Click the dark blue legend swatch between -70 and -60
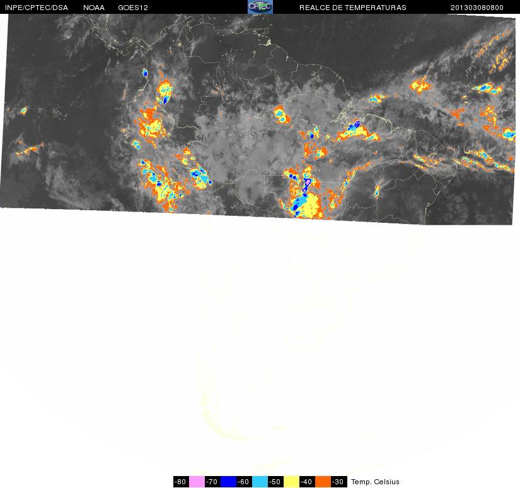 [228, 482]
